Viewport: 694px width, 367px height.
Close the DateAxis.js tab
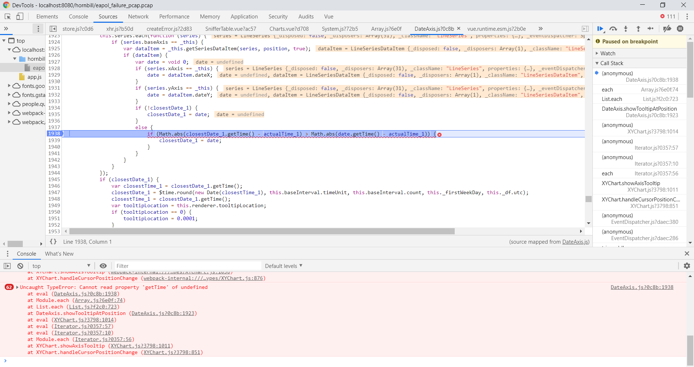[x=459, y=28]
